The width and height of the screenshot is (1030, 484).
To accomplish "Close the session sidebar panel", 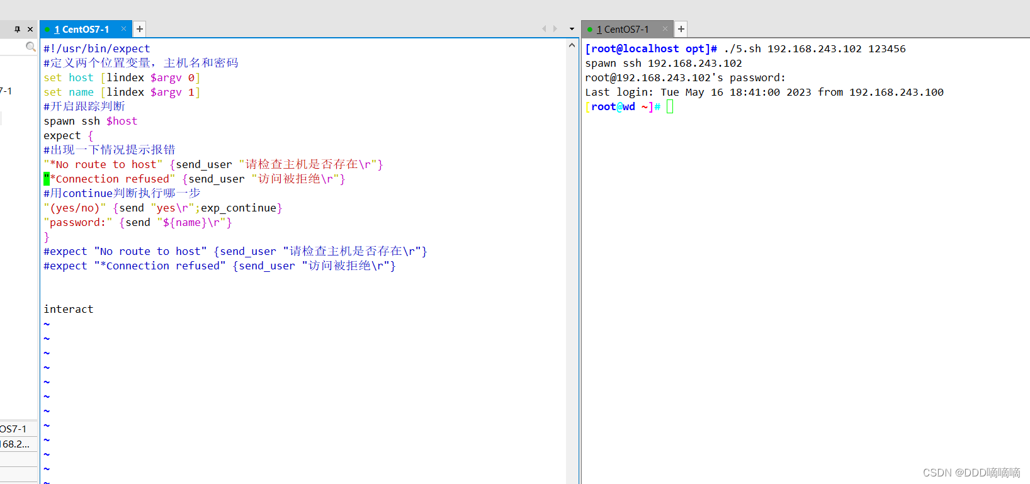I will (30, 29).
